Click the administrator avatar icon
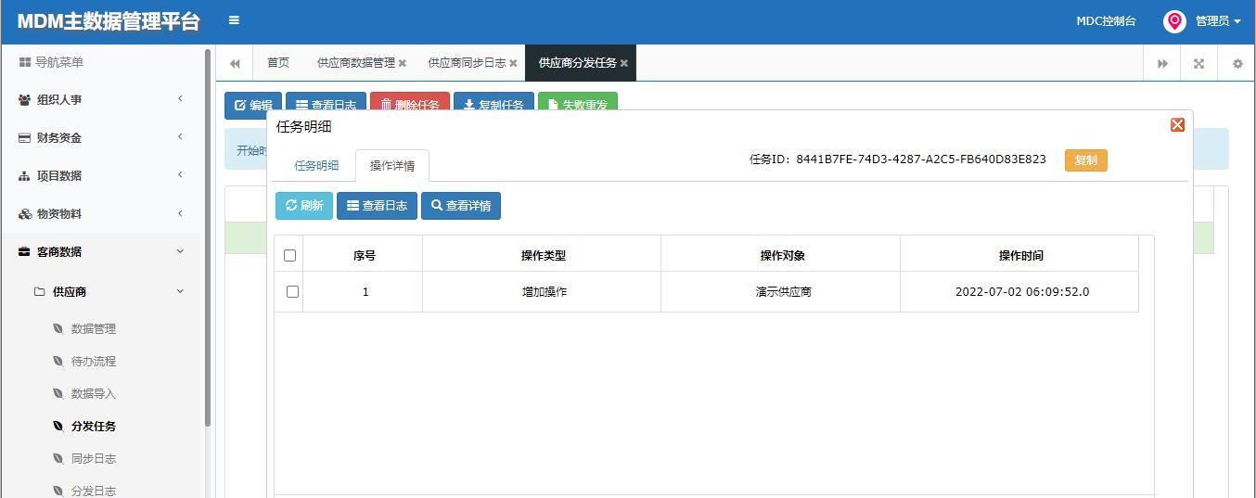The width and height of the screenshot is (1256, 498). pos(1174,21)
